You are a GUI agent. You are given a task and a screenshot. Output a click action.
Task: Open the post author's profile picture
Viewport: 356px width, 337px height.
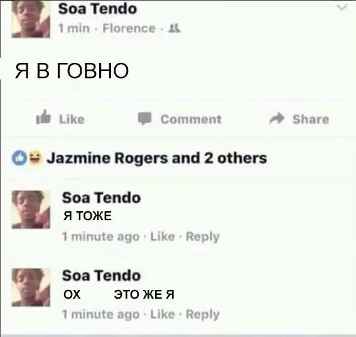click(31, 19)
